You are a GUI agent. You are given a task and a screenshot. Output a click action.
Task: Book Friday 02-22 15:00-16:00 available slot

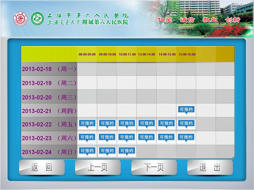[x=186, y=124]
